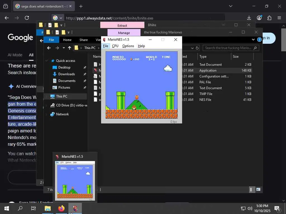Switch to Firefox from taskbar
The image size is (286, 214).
tap(61, 208)
